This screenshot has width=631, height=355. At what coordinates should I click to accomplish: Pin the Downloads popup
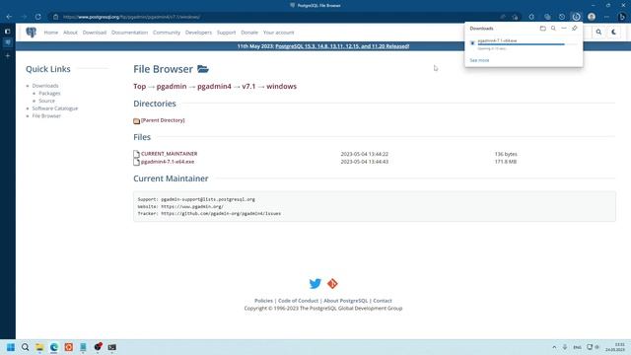[574, 29]
